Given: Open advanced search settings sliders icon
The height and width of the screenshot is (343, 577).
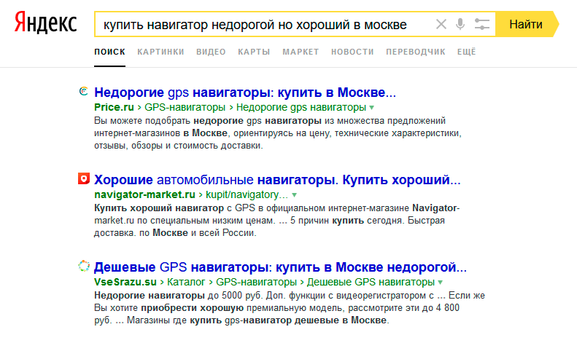Looking at the screenshot, I should pos(481,25).
